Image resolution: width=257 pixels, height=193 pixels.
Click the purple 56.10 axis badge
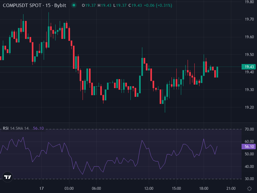pos(248,146)
